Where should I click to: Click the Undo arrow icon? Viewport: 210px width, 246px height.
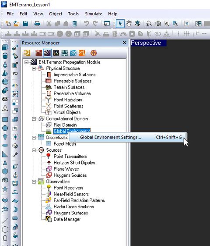tap(86, 24)
